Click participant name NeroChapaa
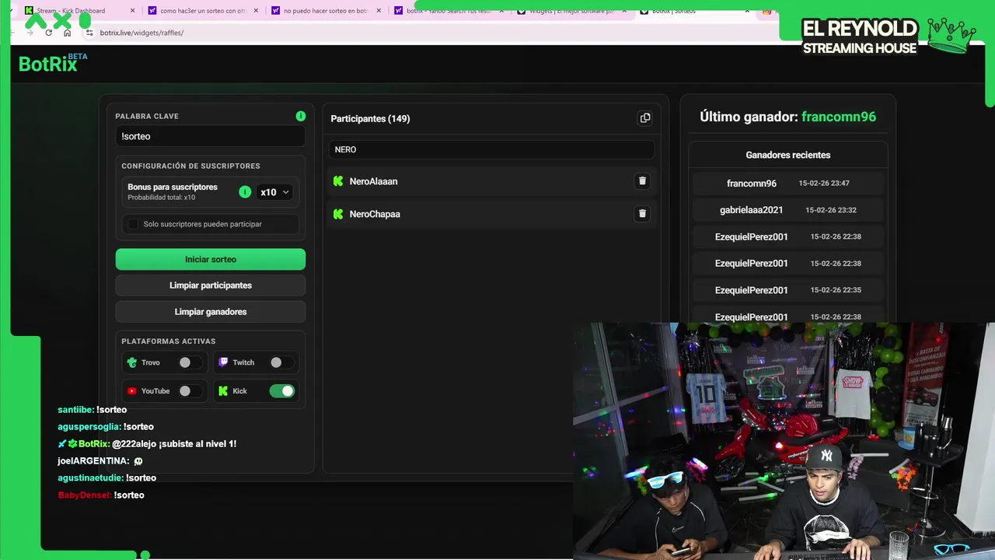 click(x=375, y=214)
